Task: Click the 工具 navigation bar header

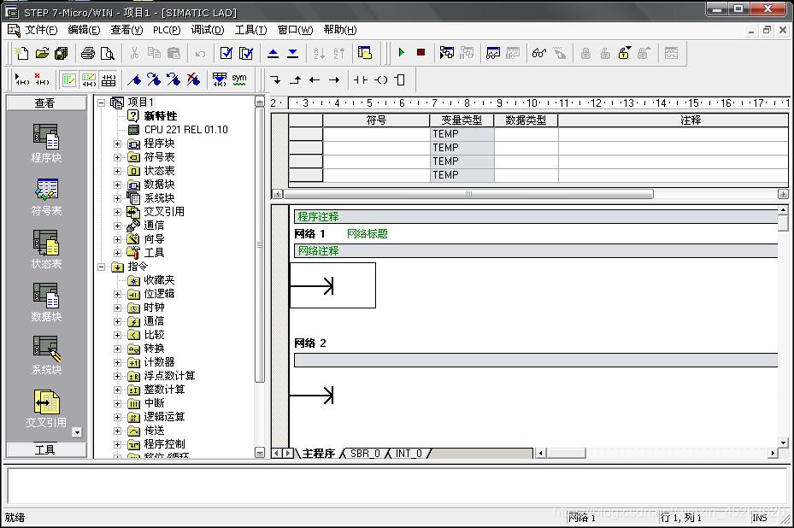Action: (x=46, y=449)
